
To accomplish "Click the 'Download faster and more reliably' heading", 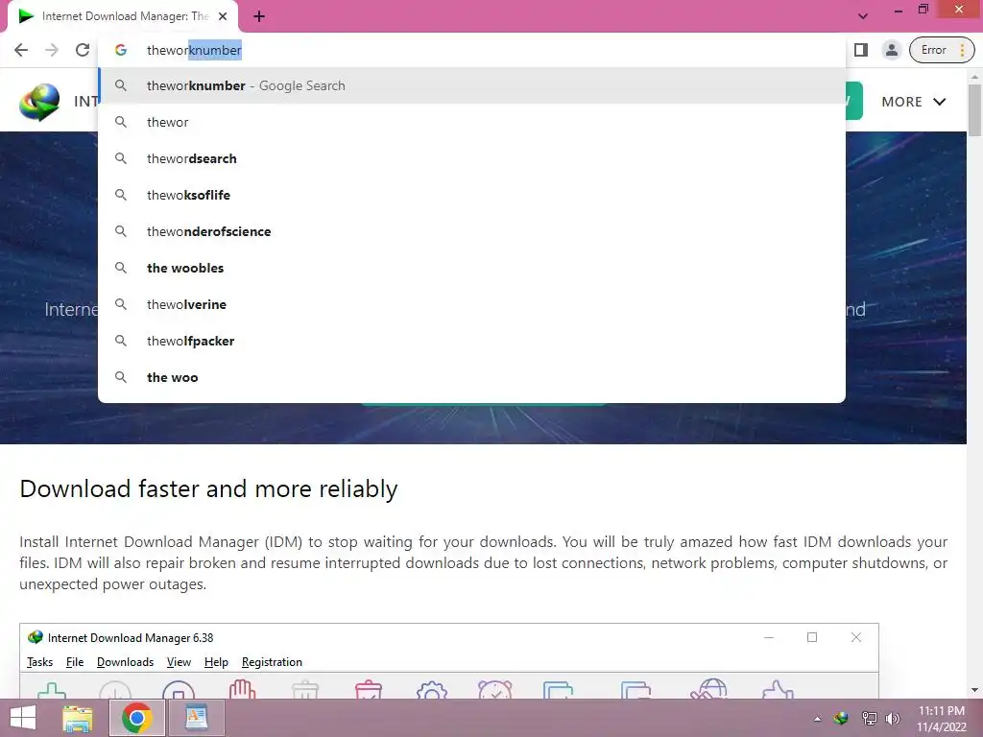I will (208, 488).
